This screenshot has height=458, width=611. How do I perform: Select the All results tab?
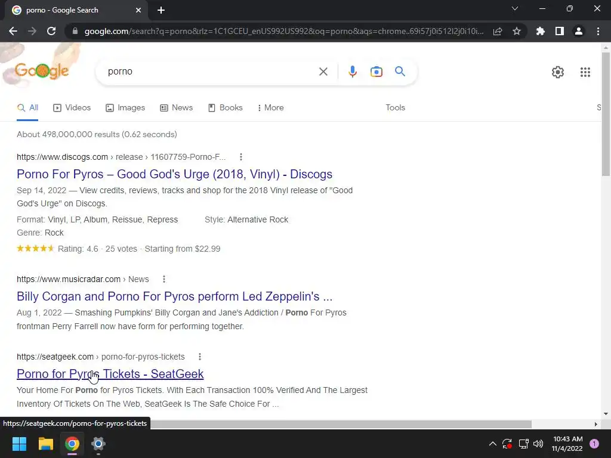pos(27,107)
